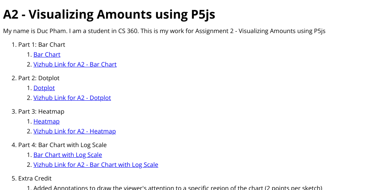Click "CS 360" in the intro sentence
The width and height of the screenshot is (365, 190).
pos(129,31)
